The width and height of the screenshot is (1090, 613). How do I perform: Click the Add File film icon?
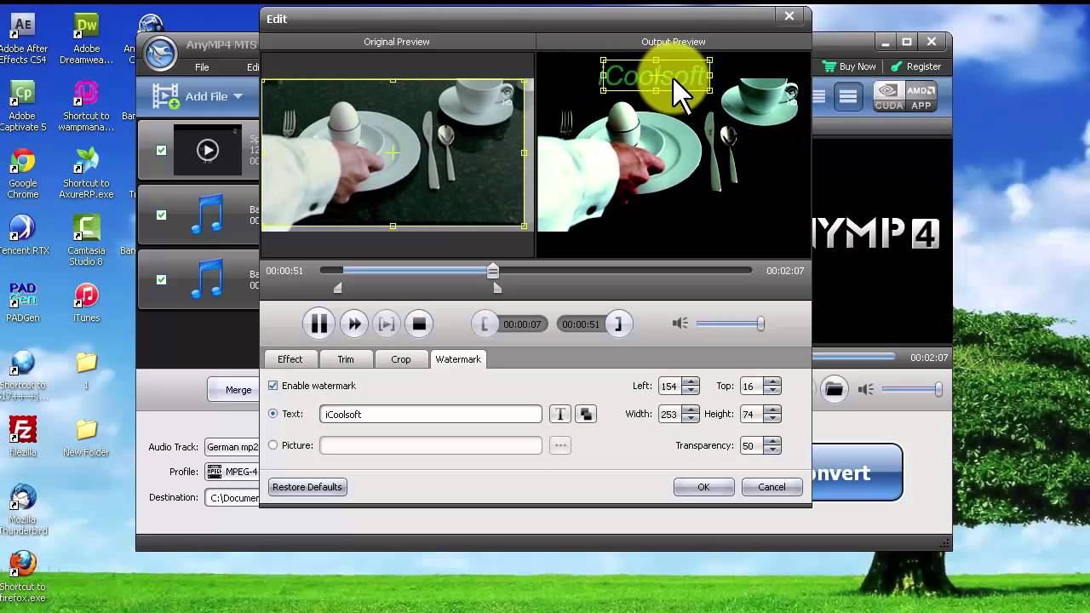pyautogui.click(x=165, y=96)
